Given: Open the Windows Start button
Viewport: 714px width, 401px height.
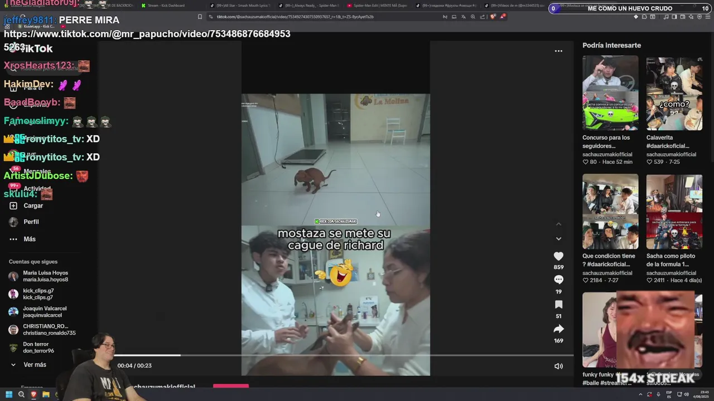Looking at the screenshot, I should click(x=9, y=394).
